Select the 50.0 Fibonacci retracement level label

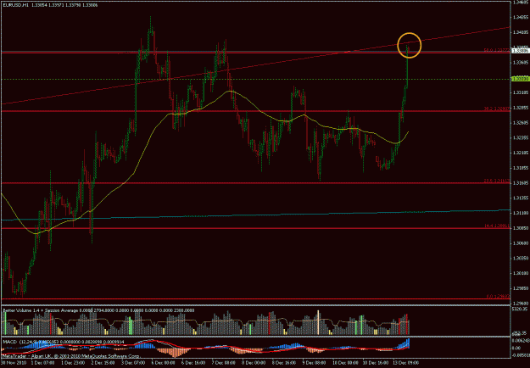(497, 50)
